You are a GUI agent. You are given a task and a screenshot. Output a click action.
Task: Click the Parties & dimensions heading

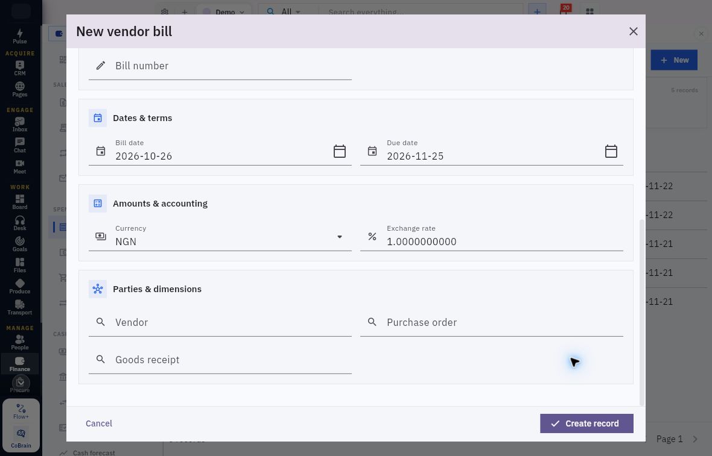(157, 289)
